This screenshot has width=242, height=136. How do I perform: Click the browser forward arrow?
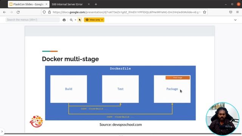[11, 12]
